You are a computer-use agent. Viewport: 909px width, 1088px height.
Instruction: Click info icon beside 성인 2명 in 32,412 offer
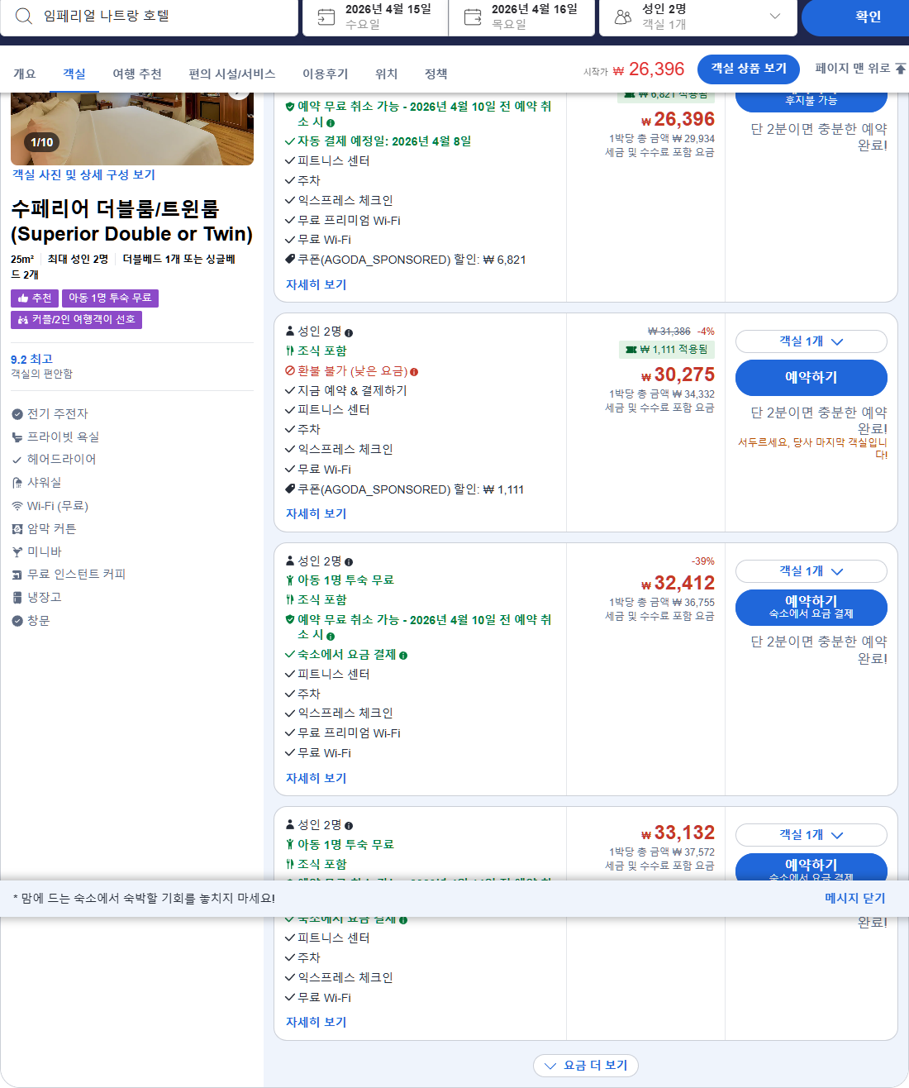tap(349, 562)
